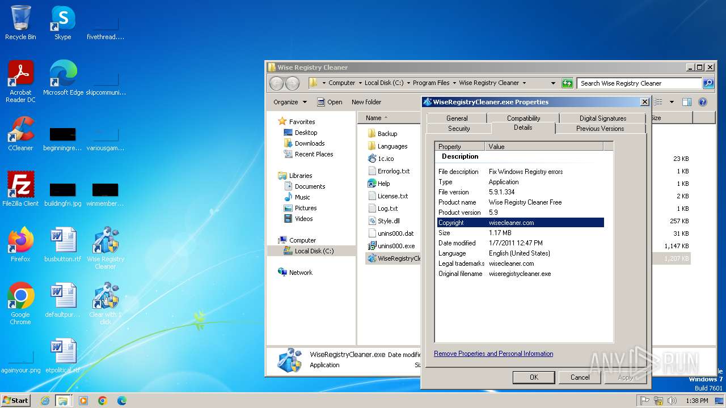The width and height of the screenshot is (726, 408).
Task: Click Internet Explorer icon in taskbar
Action: pos(45,401)
